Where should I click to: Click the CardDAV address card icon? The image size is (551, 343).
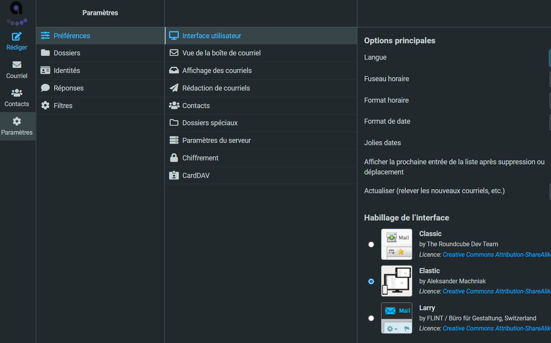pos(174,175)
